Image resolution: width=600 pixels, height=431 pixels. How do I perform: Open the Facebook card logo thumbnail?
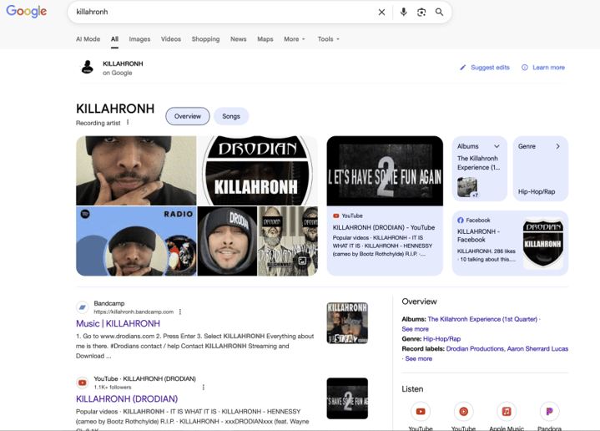[542, 243]
